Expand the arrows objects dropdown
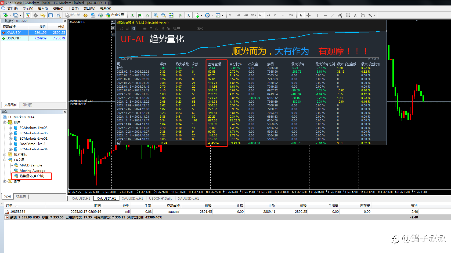This screenshot has height=253, width=451. point(375,15)
